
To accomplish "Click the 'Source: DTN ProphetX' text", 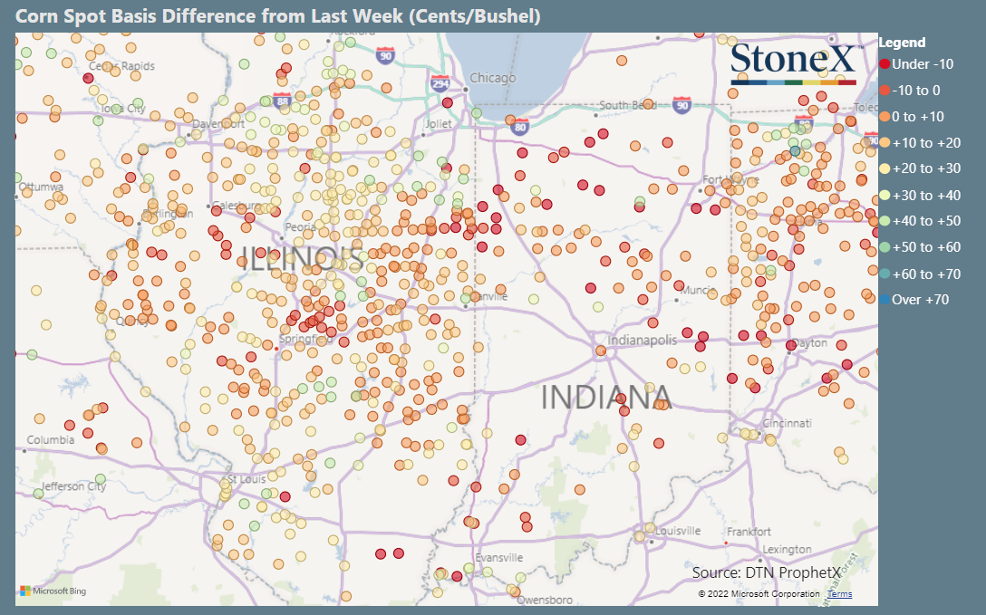I will (x=766, y=572).
